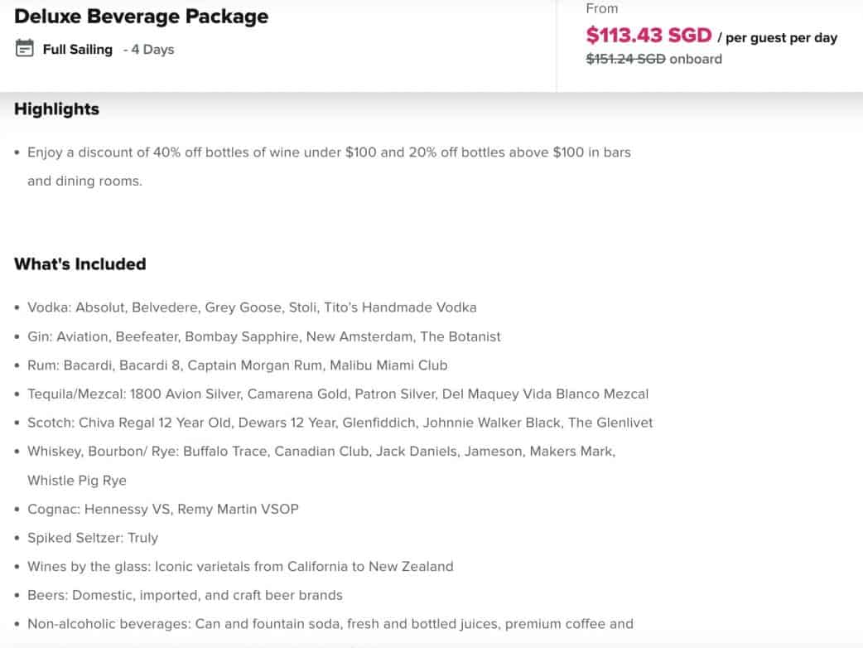Image resolution: width=863 pixels, height=648 pixels.
Task: Click the calendar icon beside Full Sailing
Action: point(25,48)
